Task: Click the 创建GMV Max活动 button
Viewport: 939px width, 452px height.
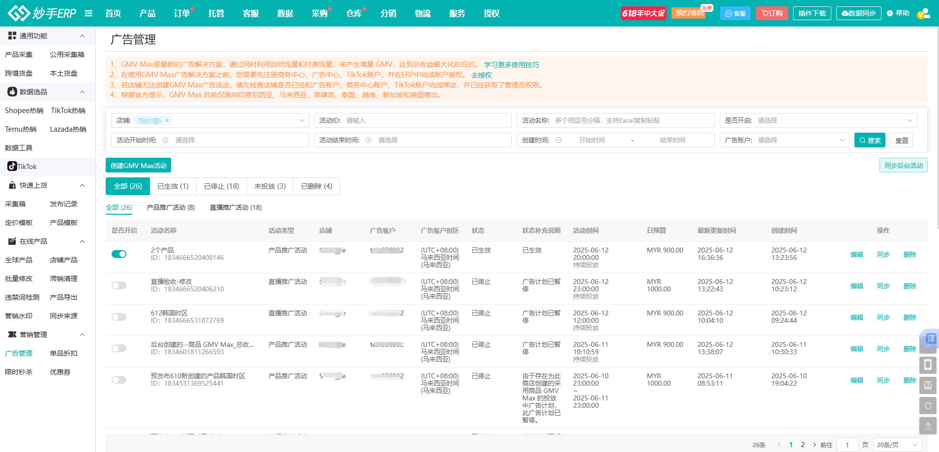Action: click(x=138, y=166)
